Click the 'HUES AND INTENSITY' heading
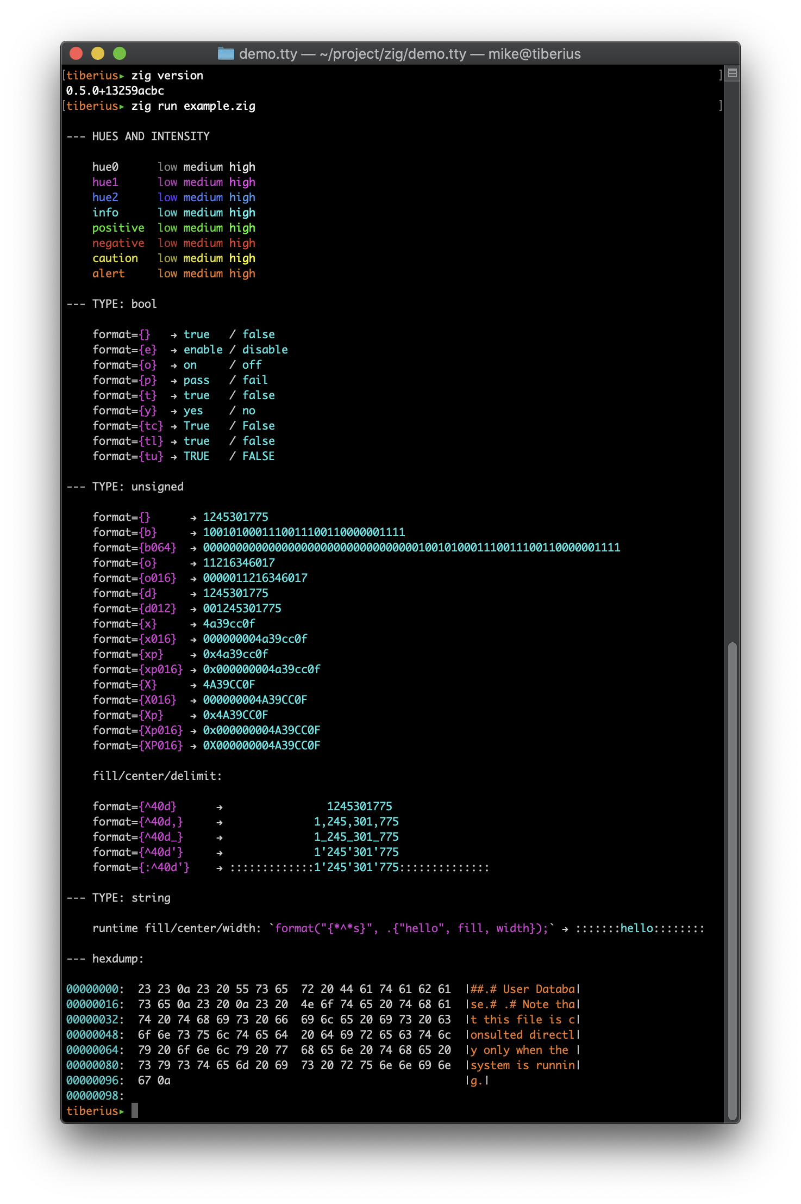 (151, 136)
